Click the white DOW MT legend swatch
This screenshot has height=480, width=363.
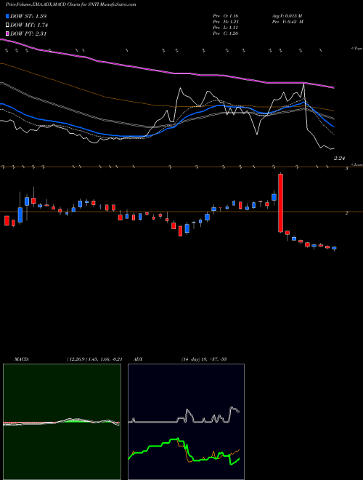[7, 25]
